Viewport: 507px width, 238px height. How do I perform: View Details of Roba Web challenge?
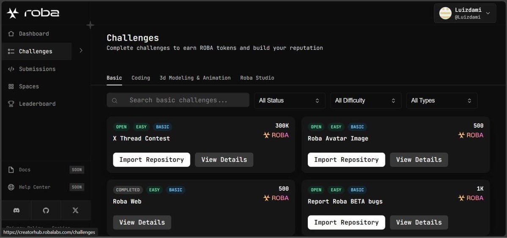(x=142, y=222)
